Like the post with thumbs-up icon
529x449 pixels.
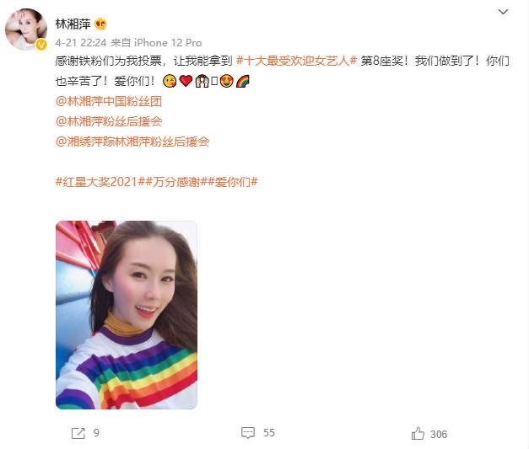pyautogui.click(x=418, y=433)
